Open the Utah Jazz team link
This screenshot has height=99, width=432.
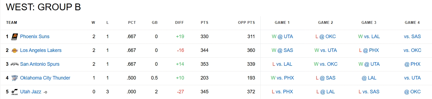pos(31,92)
